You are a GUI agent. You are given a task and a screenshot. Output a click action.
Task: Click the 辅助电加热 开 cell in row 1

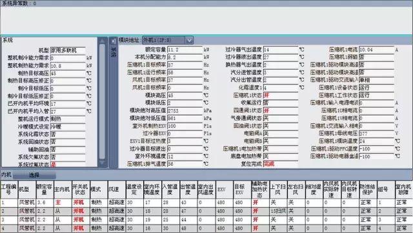tap(259, 203)
